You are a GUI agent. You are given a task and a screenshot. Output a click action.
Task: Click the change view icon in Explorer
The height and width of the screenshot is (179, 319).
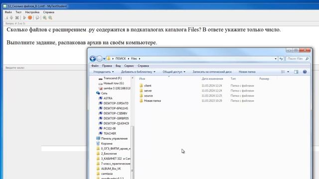pyautogui.click(x=283, y=72)
